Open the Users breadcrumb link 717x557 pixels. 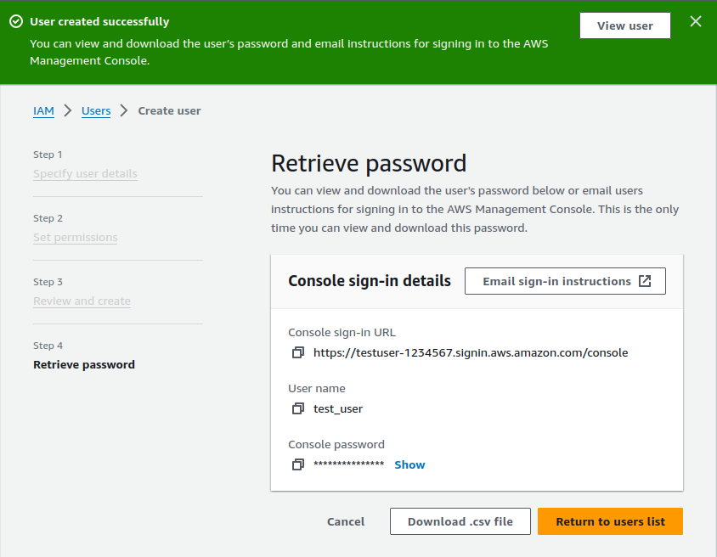click(x=96, y=111)
